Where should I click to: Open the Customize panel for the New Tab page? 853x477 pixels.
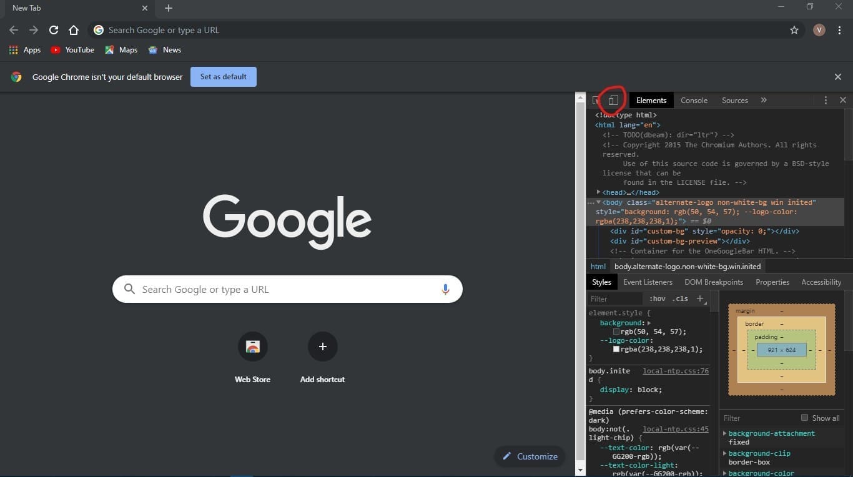click(530, 456)
